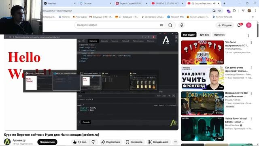This screenshot has height=146, width=259.
Task: Open more actions ellipsis under video
Action: pyautogui.click(x=175, y=142)
